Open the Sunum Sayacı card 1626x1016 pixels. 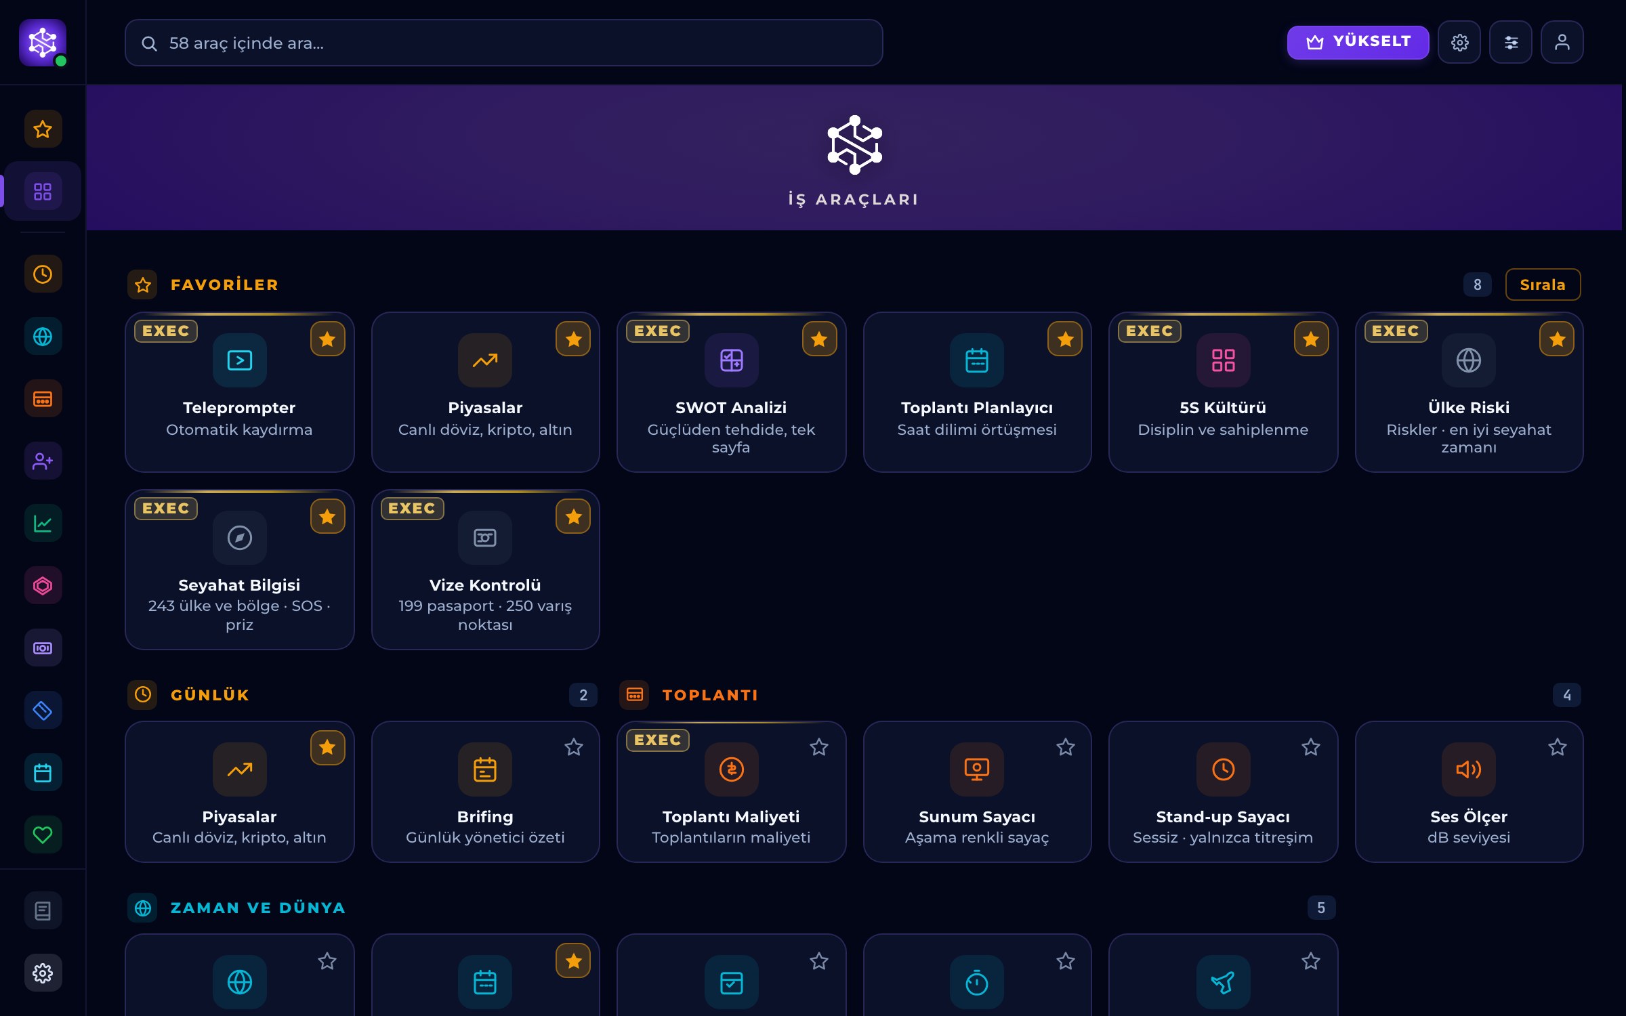977,792
